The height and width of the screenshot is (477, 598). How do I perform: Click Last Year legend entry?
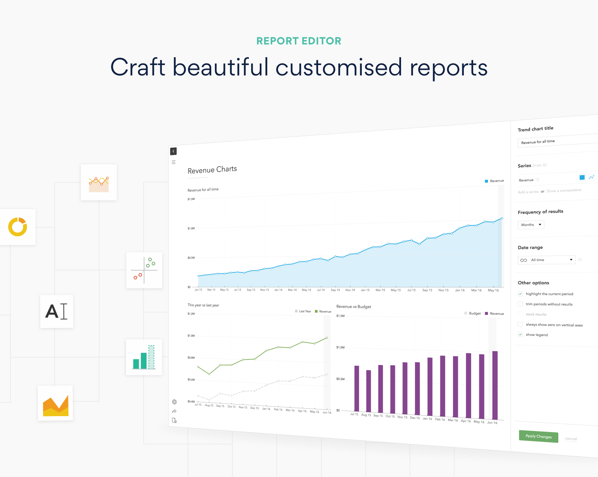[x=303, y=311]
